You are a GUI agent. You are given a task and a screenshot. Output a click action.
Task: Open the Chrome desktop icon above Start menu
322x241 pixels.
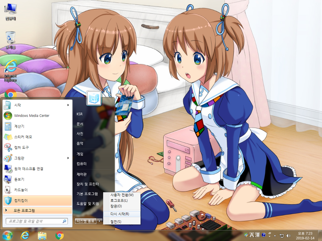pos(10,93)
